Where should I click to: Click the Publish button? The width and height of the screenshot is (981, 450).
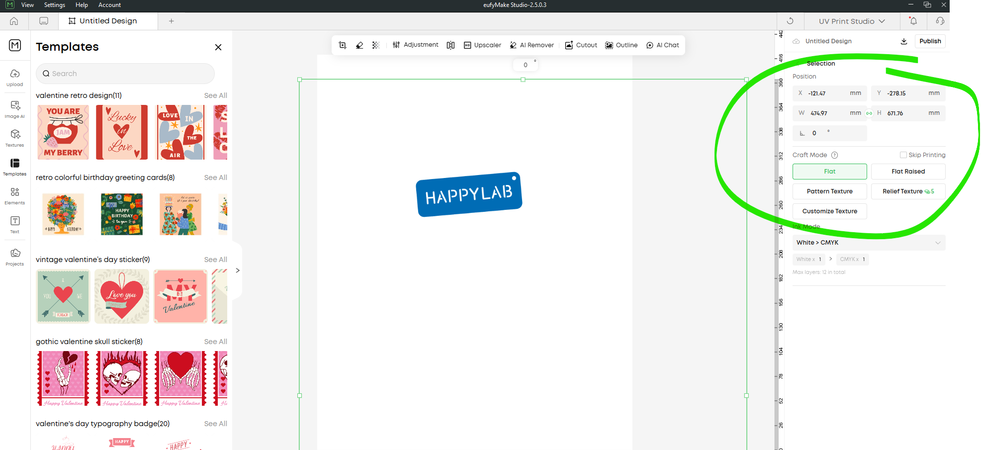coord(930,41)
